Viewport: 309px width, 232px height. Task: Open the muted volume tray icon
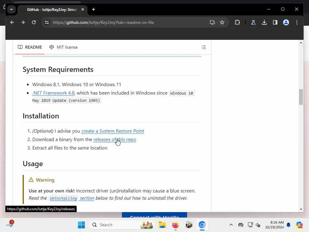point(258,225)
